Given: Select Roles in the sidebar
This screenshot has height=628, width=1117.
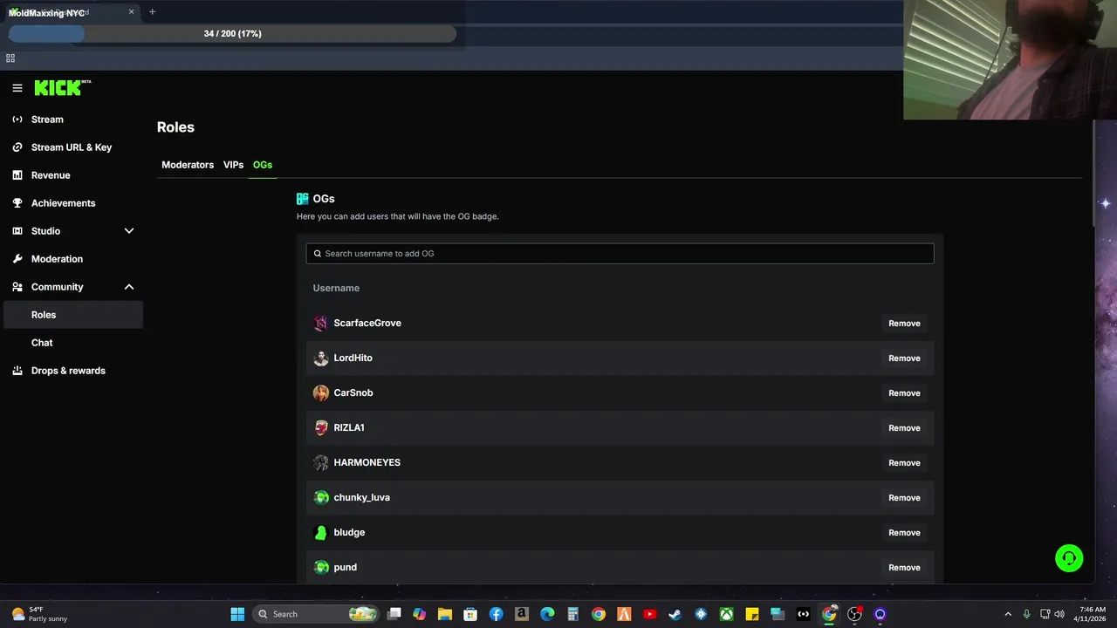Looking at the screenshot, I should pyautogui.click(x=73, y=315).
